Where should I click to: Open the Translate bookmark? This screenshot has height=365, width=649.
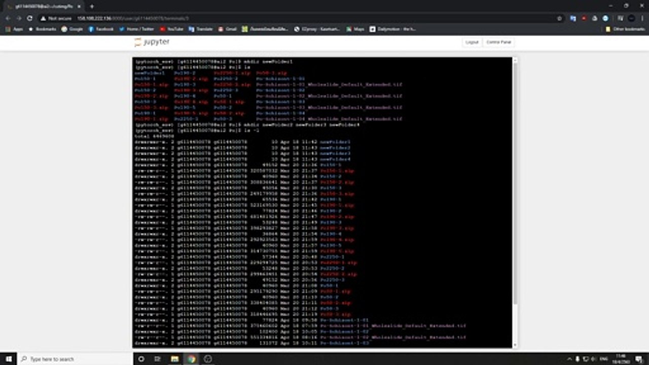(x=201, y=29)
